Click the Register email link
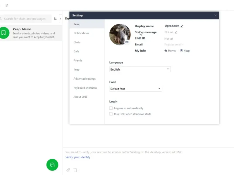The height and width of the screenshot is (175, 234). pos(174,45)
